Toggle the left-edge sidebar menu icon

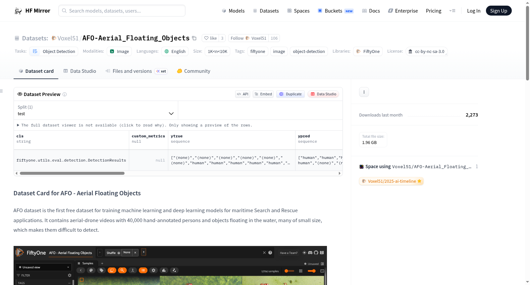click(1, 91)
